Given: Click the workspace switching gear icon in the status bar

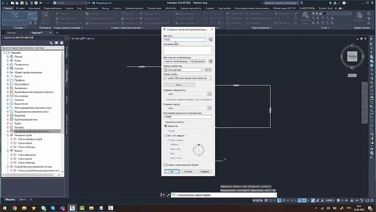Looking at the screenshot, I should [x=338, y=200].
